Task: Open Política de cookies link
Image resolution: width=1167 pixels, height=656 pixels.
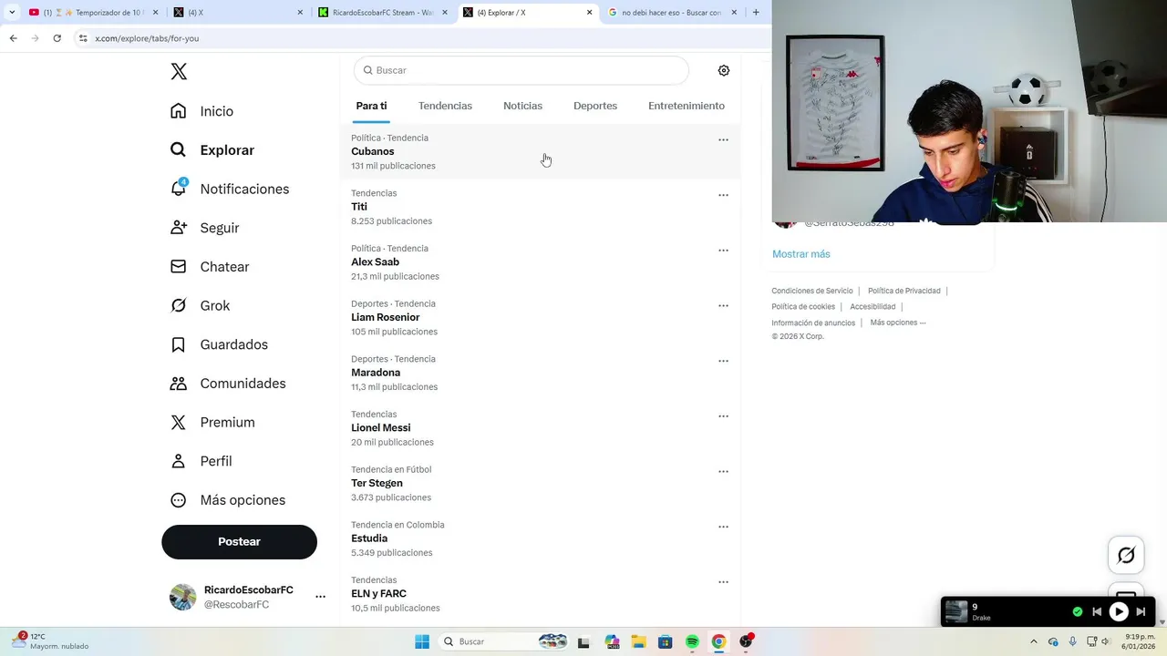Action: 803,307
